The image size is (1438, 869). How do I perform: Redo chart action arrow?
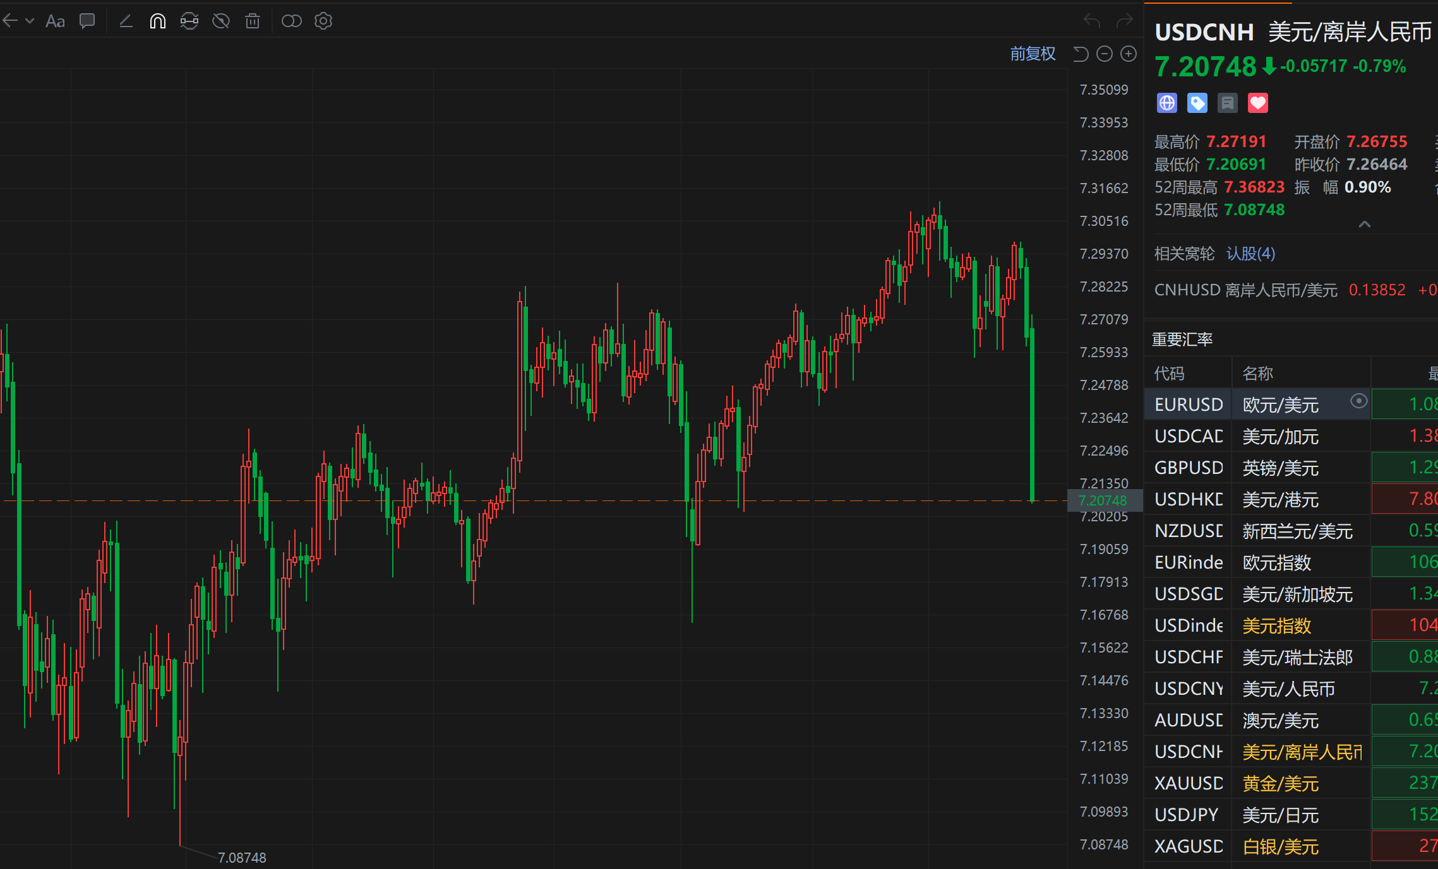point(1125,21)
